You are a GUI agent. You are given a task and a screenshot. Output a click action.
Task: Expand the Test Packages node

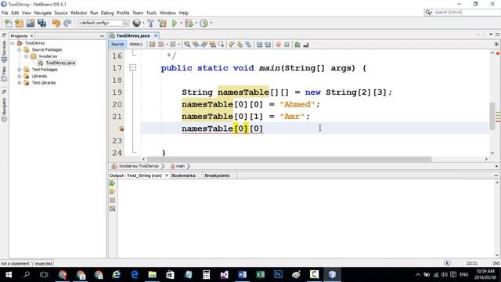coord(19,70)
